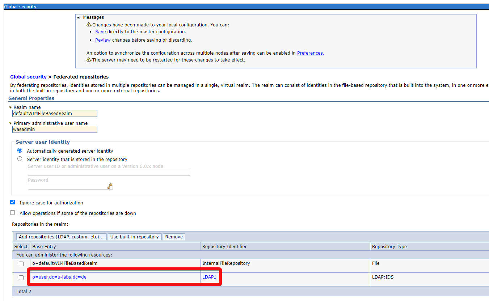Enable Allow operations if repositories are down
The image size is (489, 301).
coord(13,213)
